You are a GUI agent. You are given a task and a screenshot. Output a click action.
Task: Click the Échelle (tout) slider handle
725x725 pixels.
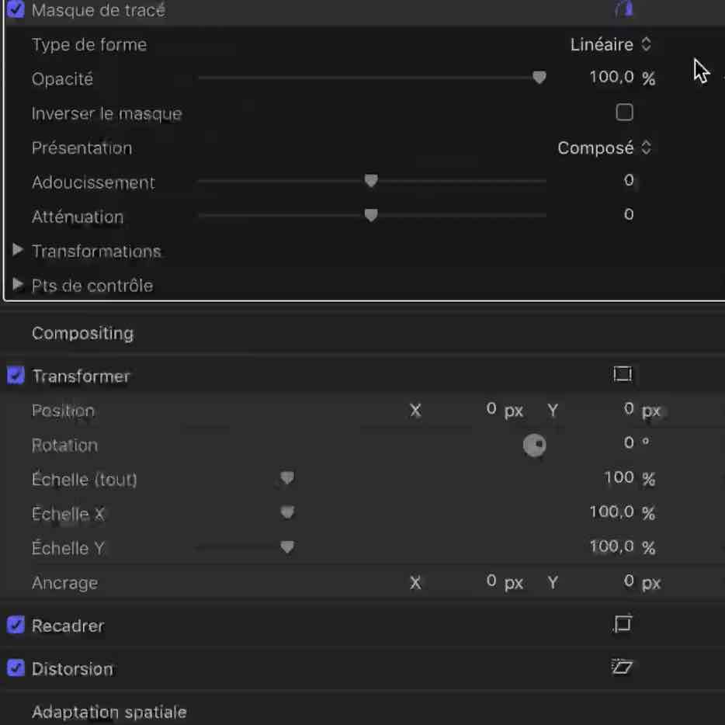pos(287,477)
